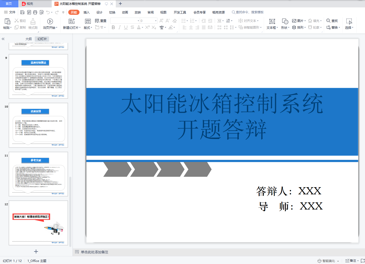Switch to the Outline (大纲) panel tab
The width and height of the screenshot is (365, 264).
[29, 39]
